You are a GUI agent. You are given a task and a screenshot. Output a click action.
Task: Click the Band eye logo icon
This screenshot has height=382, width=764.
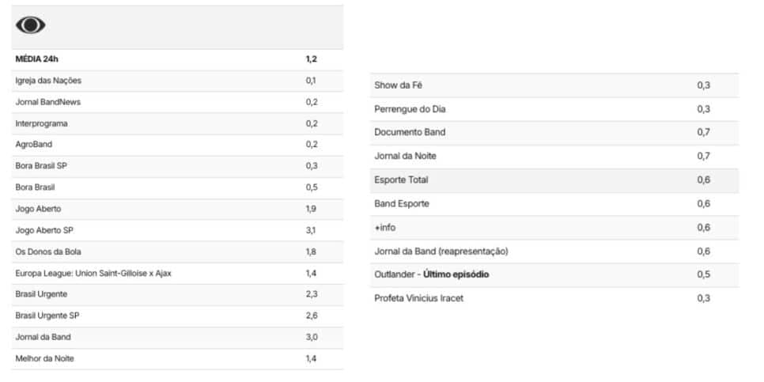point(31,25)
